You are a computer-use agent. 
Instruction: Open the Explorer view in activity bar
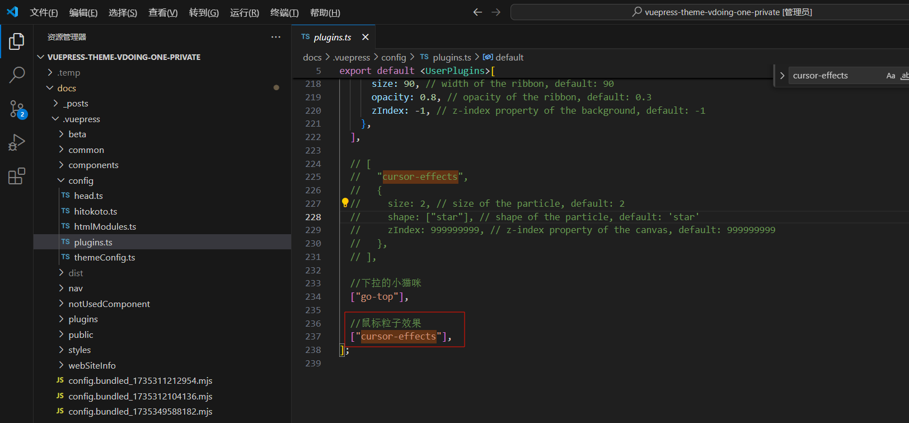[x=17, y=41]
